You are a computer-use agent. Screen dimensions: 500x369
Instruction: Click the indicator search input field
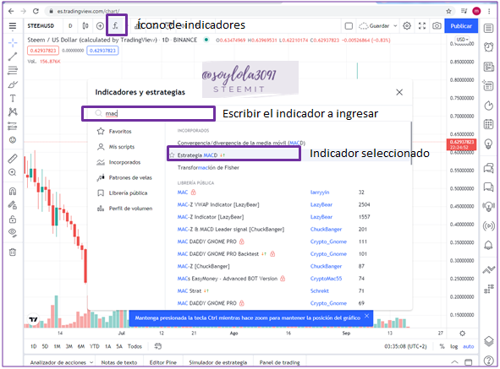click(x=149, y=113)
